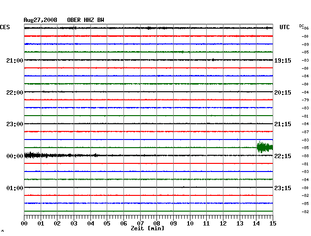Select the 01:00 local time label
This screenshot has width=311, height=236.
click(15, 188)
